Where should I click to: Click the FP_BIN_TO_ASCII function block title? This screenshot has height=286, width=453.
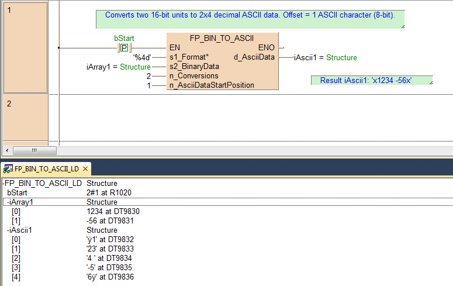pos(222,38)
